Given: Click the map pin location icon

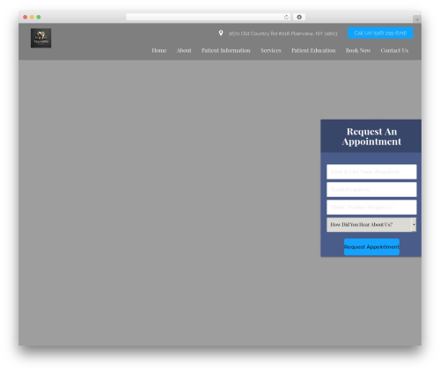Looking at the screenshot, I should pyautogui.click(x=221, y=33).
